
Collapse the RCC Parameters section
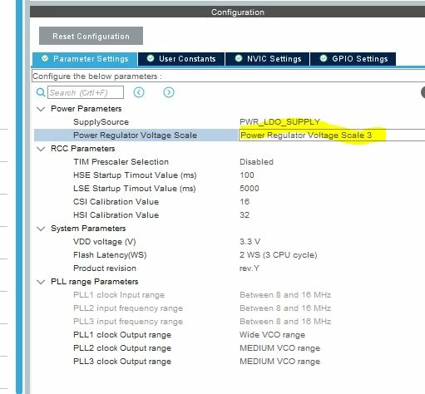41,149
